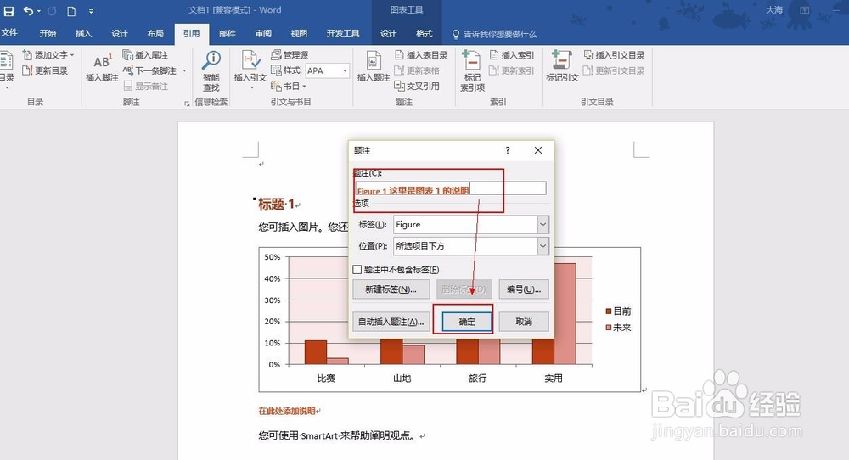Insert a Table of Authorities (插入引文目录)
The image size is (849, 460).
click(615, 55)
